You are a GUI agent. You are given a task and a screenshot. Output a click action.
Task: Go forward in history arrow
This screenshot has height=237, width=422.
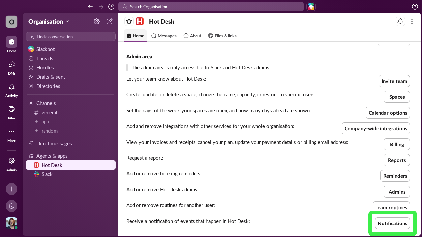[101, 7]
